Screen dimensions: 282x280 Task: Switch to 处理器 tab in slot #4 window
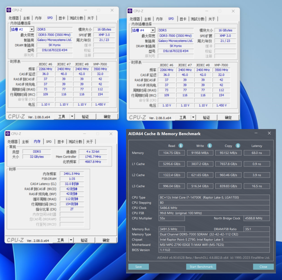click(135, 19)
